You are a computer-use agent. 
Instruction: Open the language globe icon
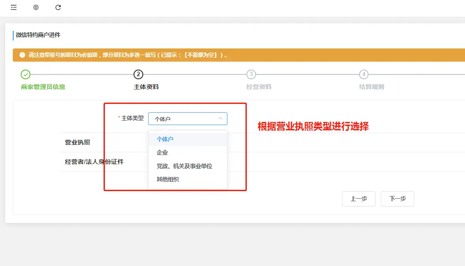coord(35,7)
